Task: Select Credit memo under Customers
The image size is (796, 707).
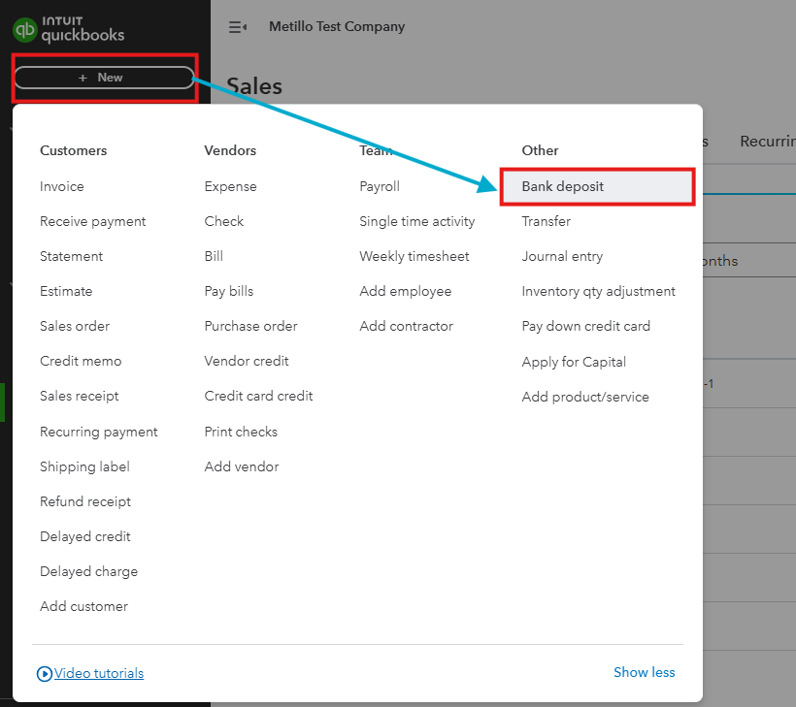Action: (80, 361)
